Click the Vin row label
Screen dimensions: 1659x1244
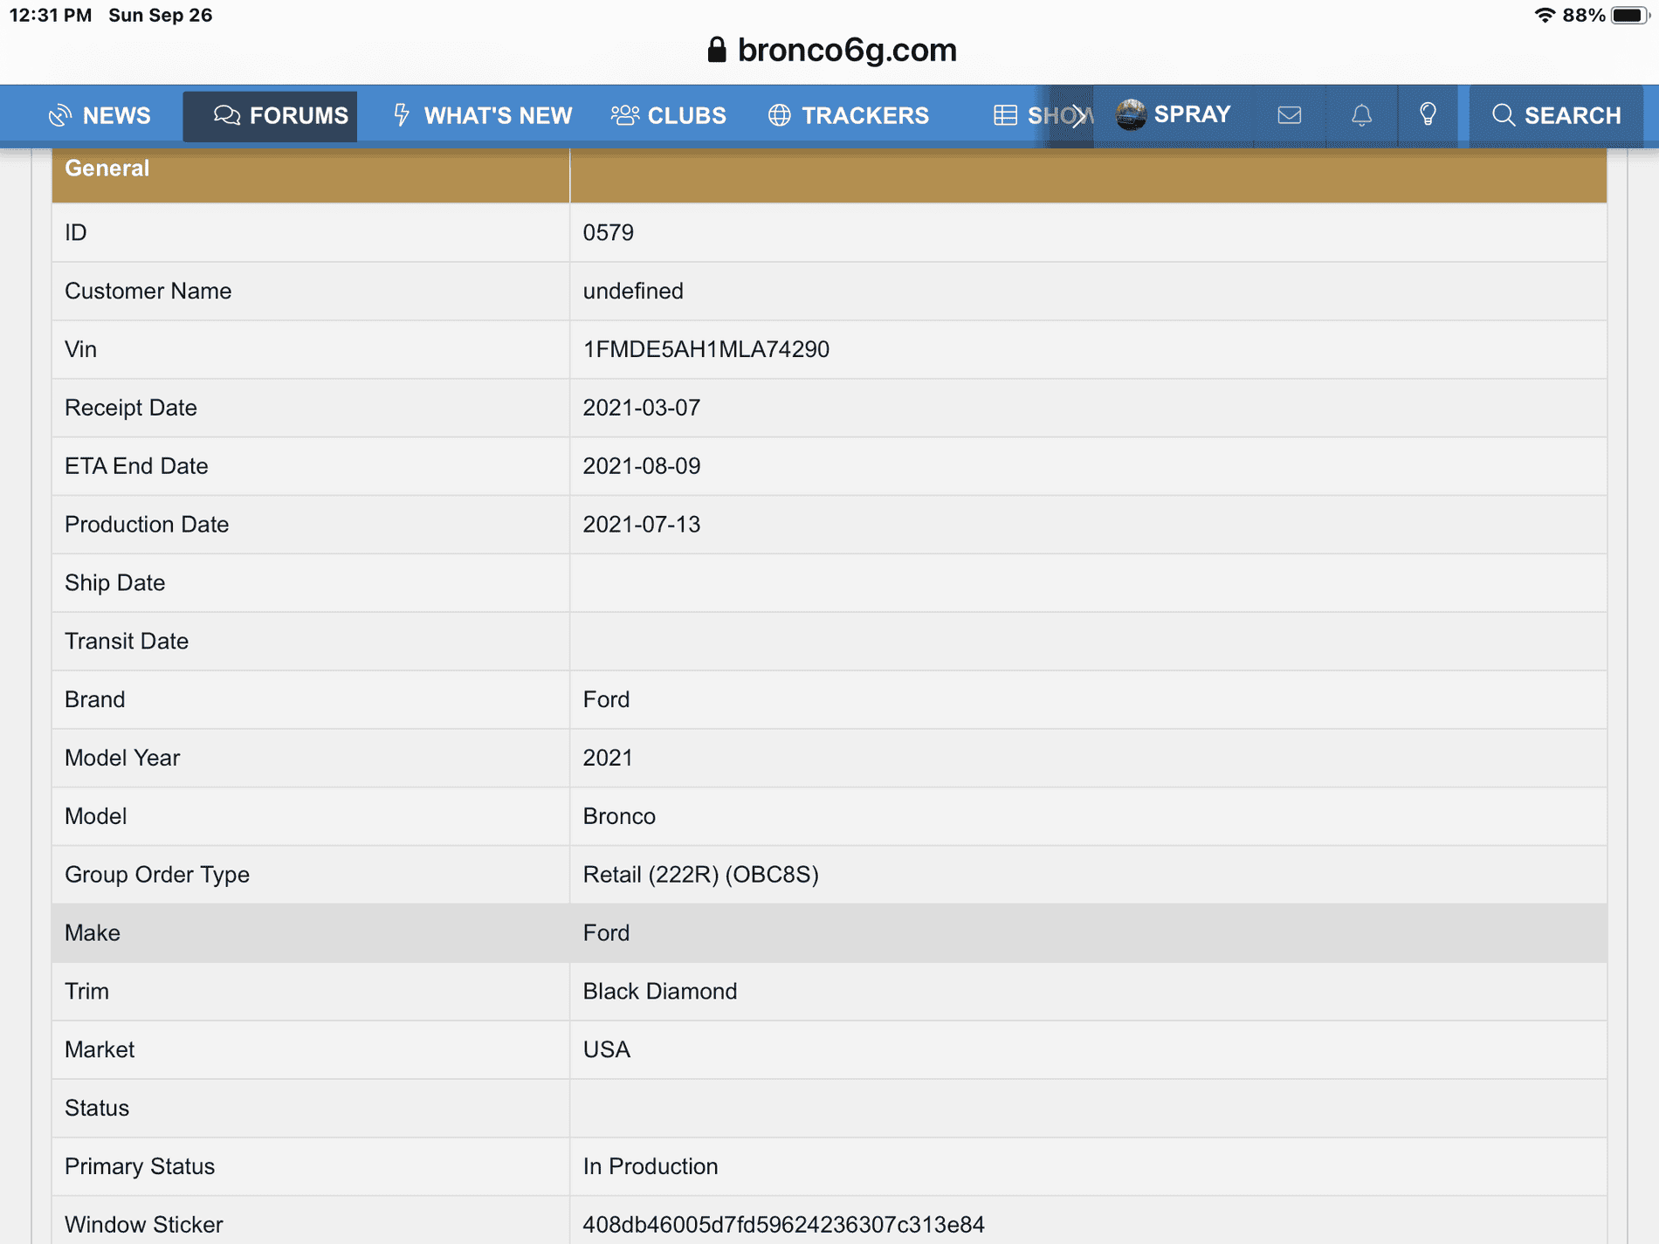tap(80, 349)
